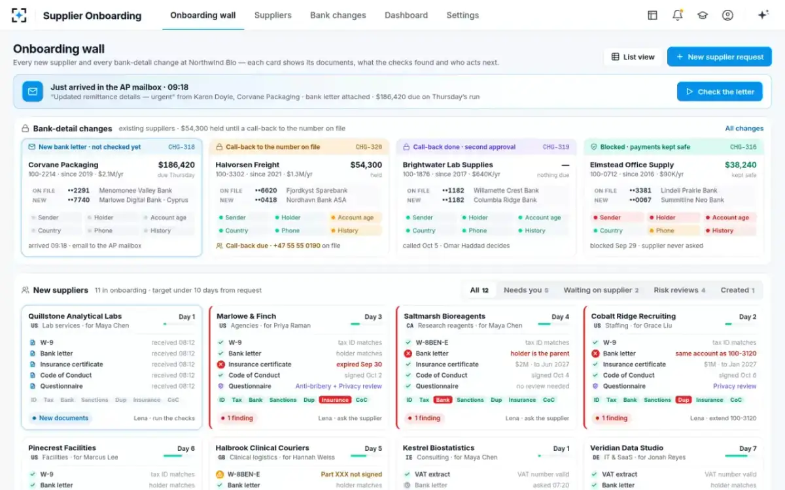Select the Created filter

[x=737, y=290]
